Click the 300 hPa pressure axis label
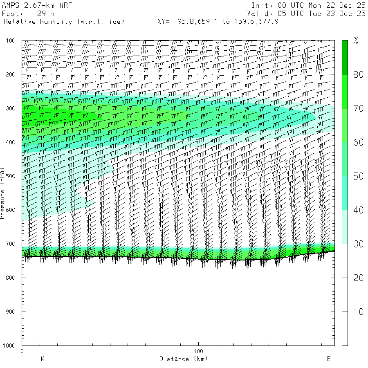Image resolution: width=368 pixels, height=368 pixels. pyautogui.click(x=11, y=108)
